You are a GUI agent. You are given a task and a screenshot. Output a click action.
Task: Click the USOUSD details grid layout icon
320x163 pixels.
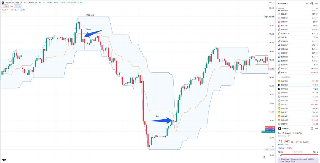(x=312, y=129)
